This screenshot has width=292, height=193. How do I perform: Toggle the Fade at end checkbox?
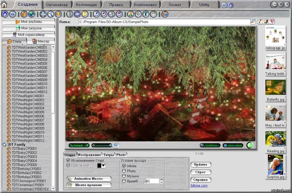click(68, 165)
